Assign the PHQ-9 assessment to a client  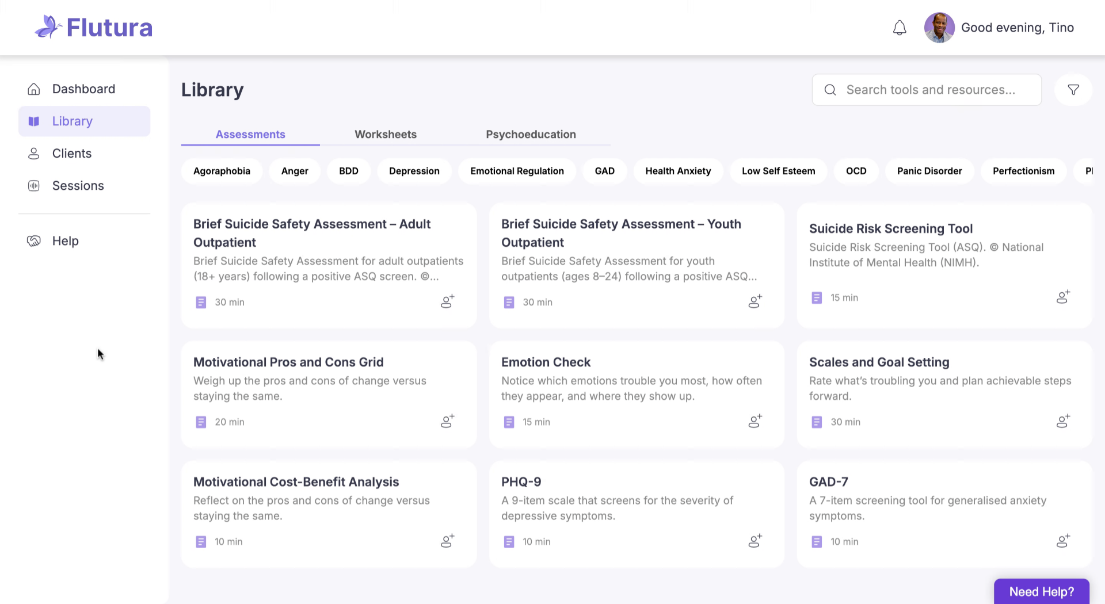pyautogui.click(x=755, y=541)
